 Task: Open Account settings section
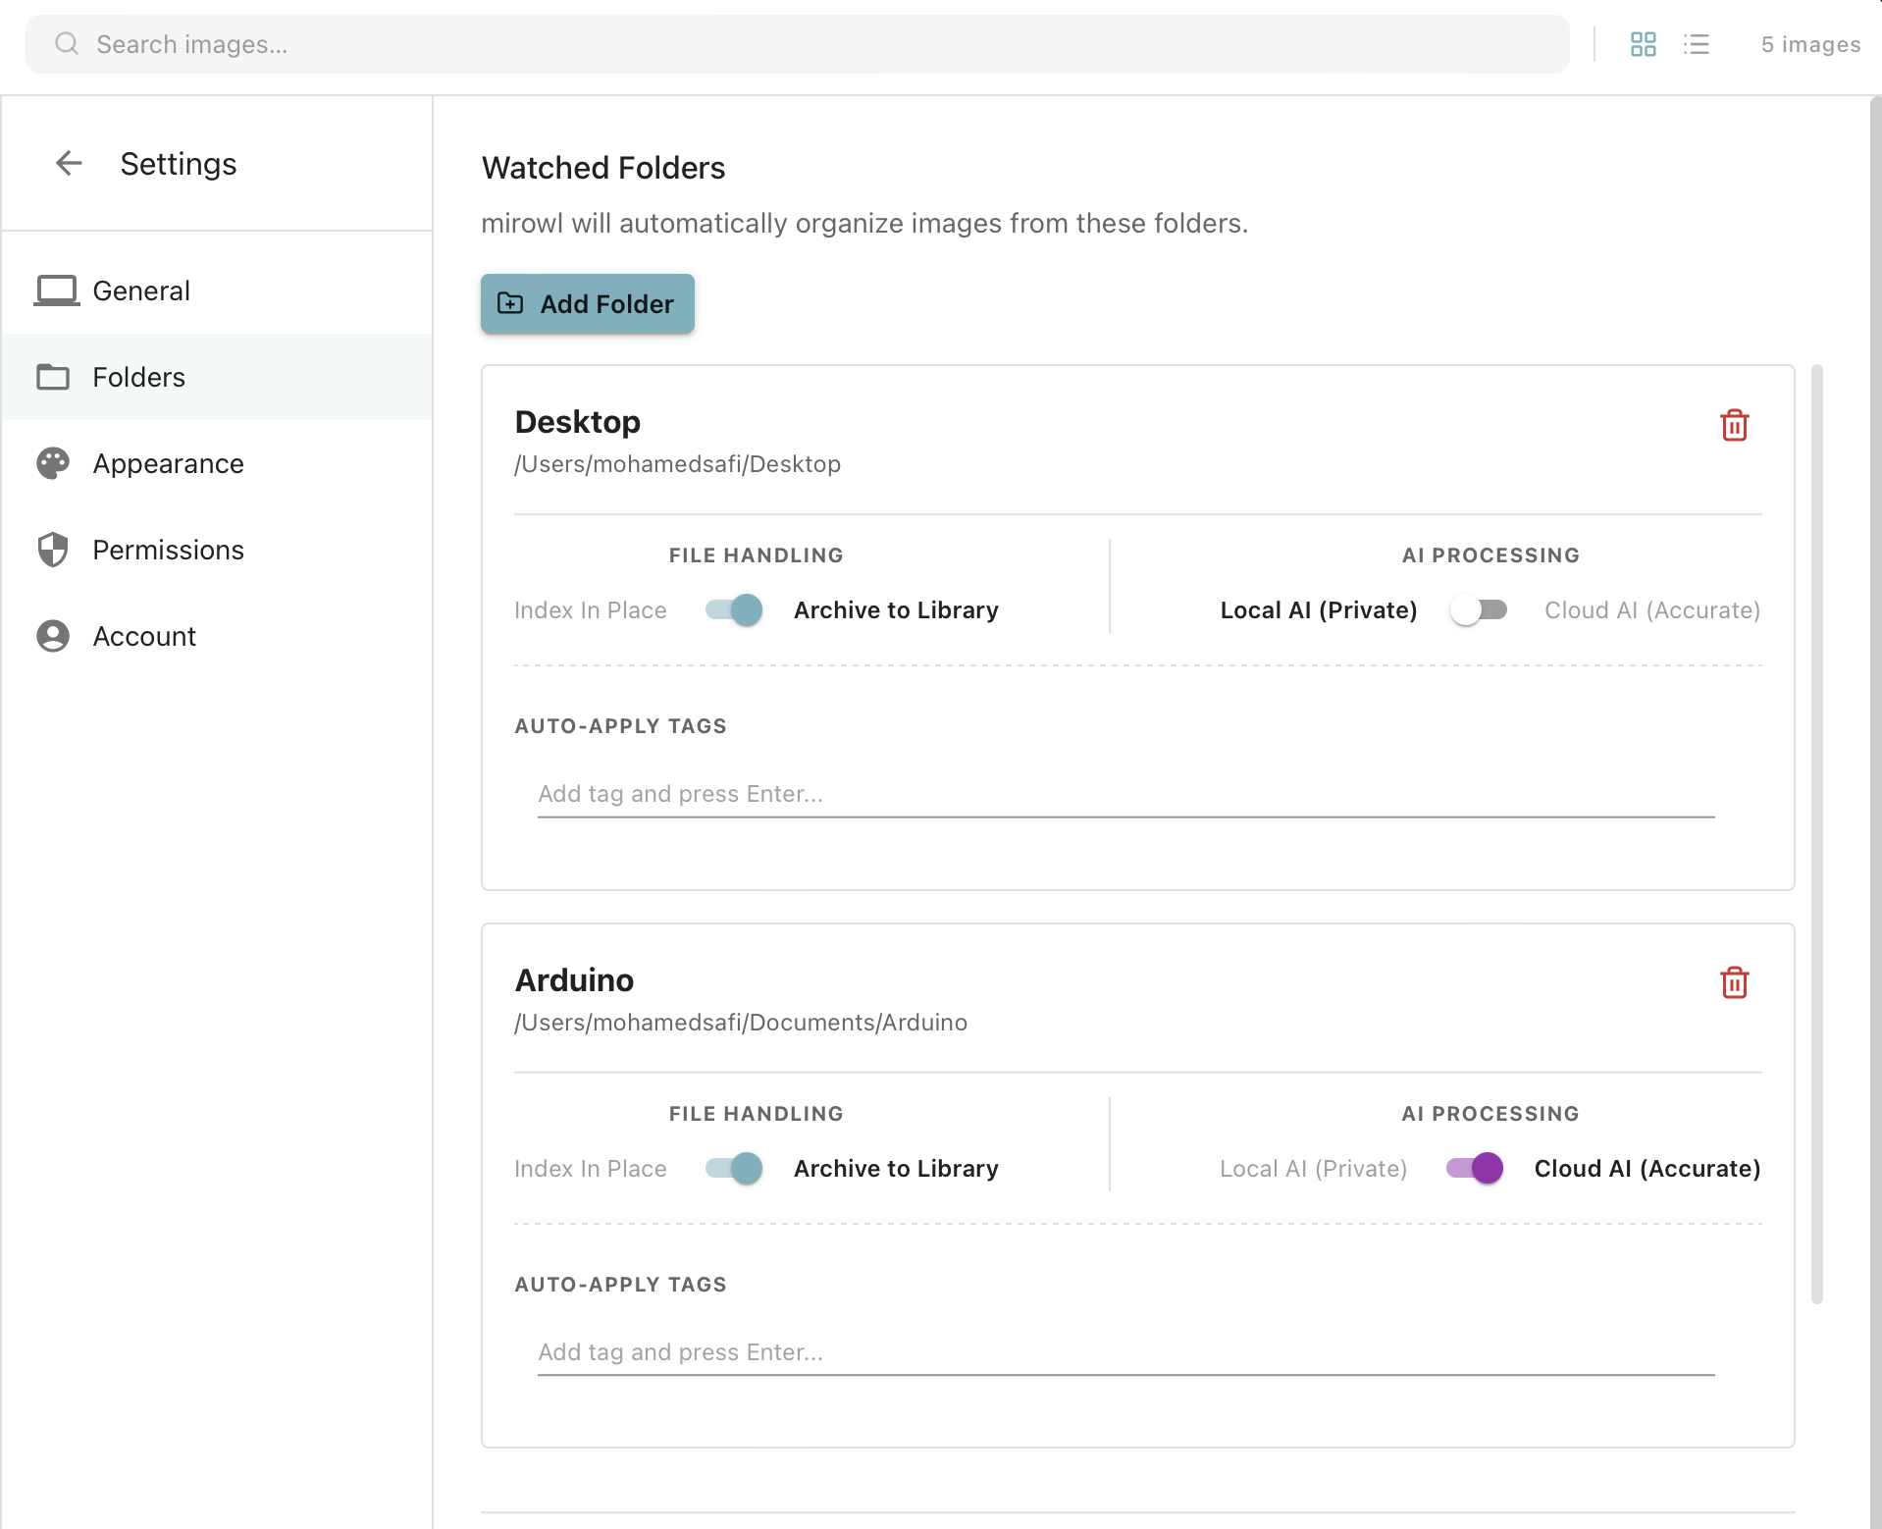pos(217,636)
